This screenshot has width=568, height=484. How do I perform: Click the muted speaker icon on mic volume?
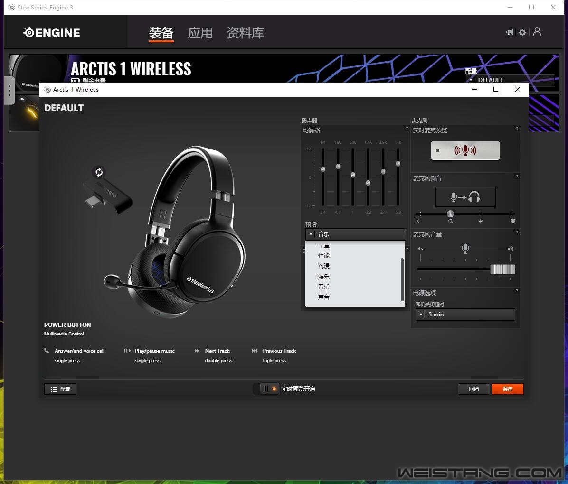coord(420,249)
